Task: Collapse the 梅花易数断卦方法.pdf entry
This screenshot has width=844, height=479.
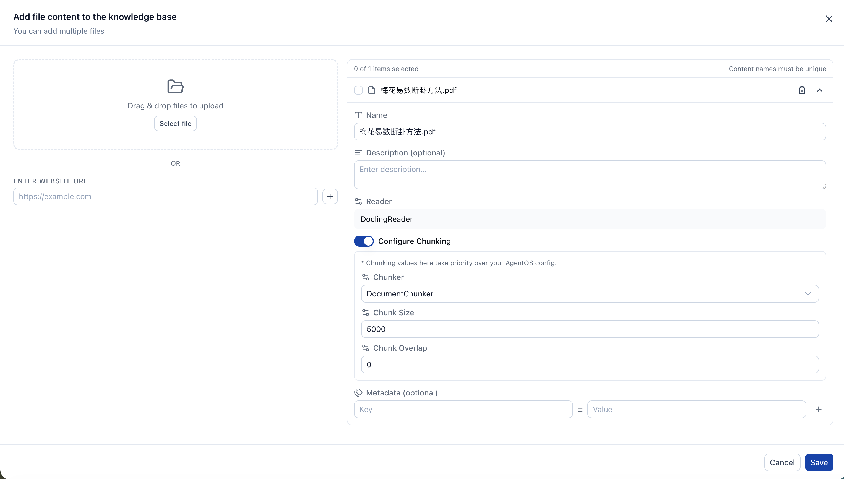Action: tap(820, 90)
